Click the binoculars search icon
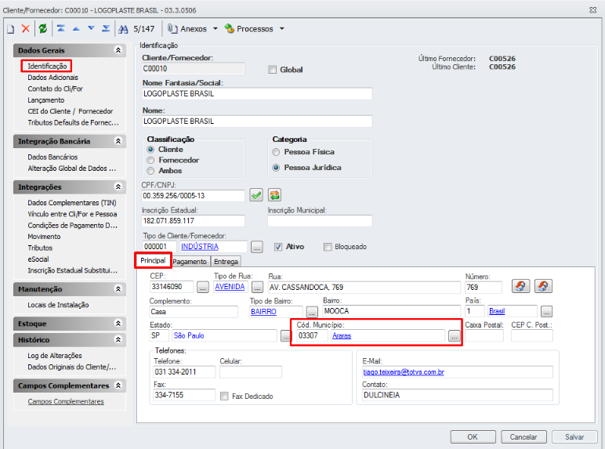 [x=123, y=29]
